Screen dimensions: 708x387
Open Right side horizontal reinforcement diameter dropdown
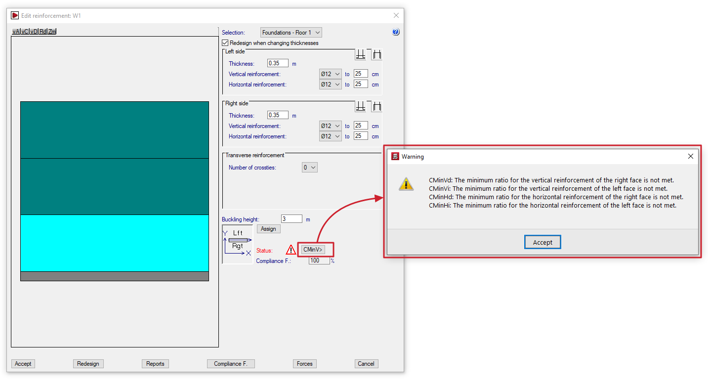click(x=331, y=136)
